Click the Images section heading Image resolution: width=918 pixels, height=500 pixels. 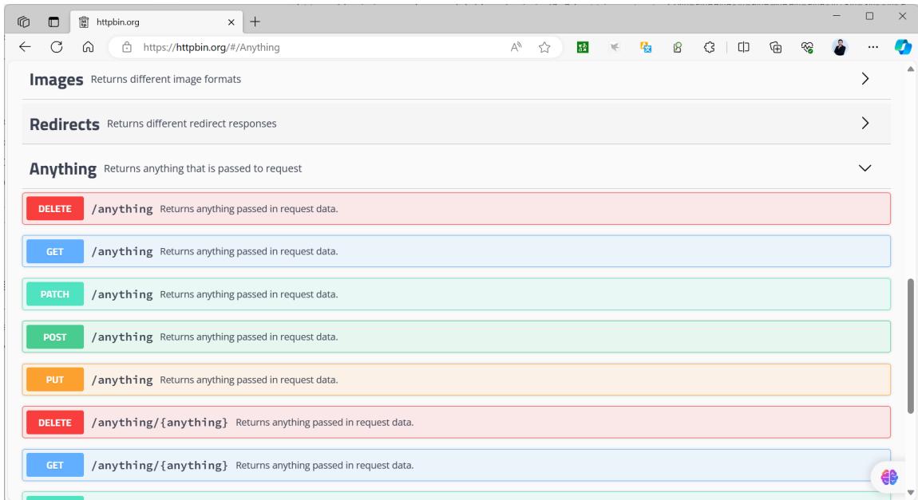pyautogui.click(x=56, y=80)
